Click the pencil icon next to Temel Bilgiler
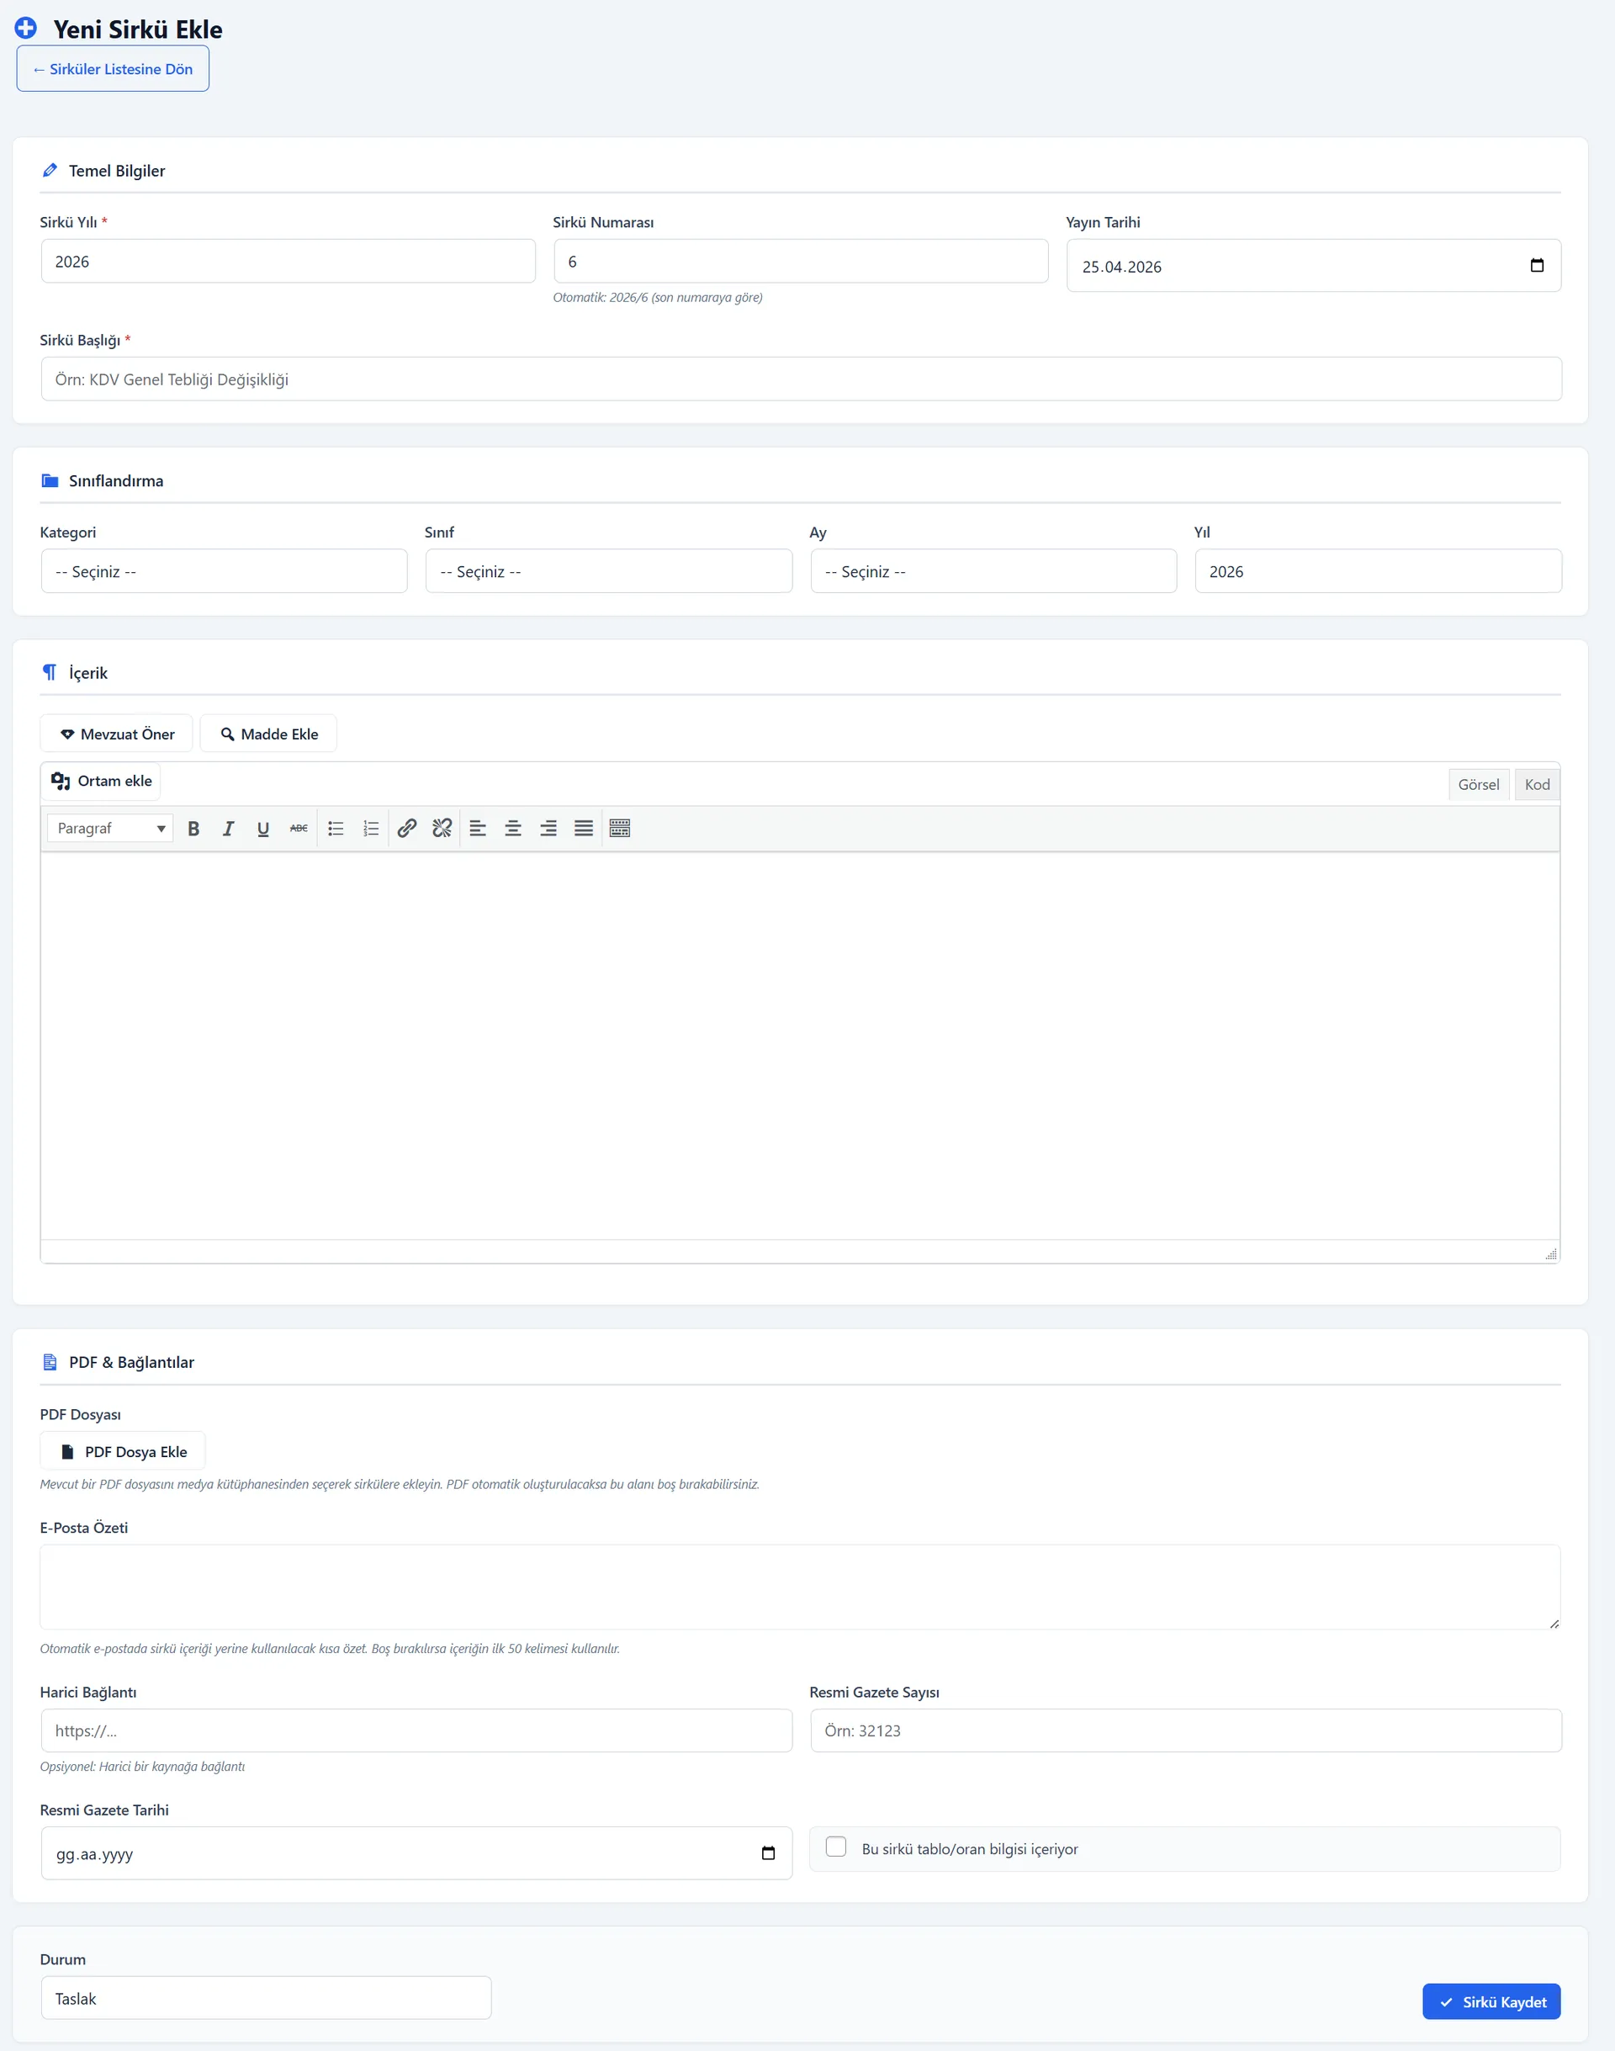Image resolution: width=1615 pixels, height=2051 pixels. [50, 170]
